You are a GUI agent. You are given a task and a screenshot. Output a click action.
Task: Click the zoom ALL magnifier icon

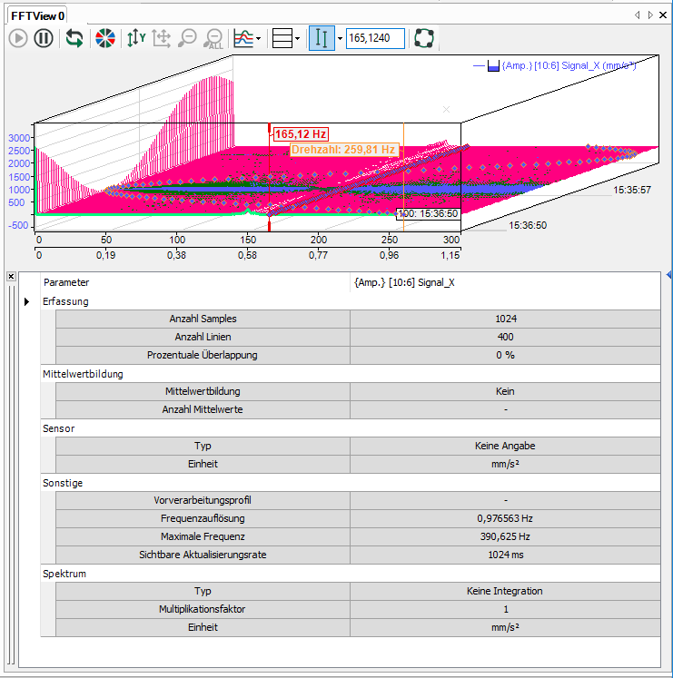pyautogui.click(x=213, y=38)
